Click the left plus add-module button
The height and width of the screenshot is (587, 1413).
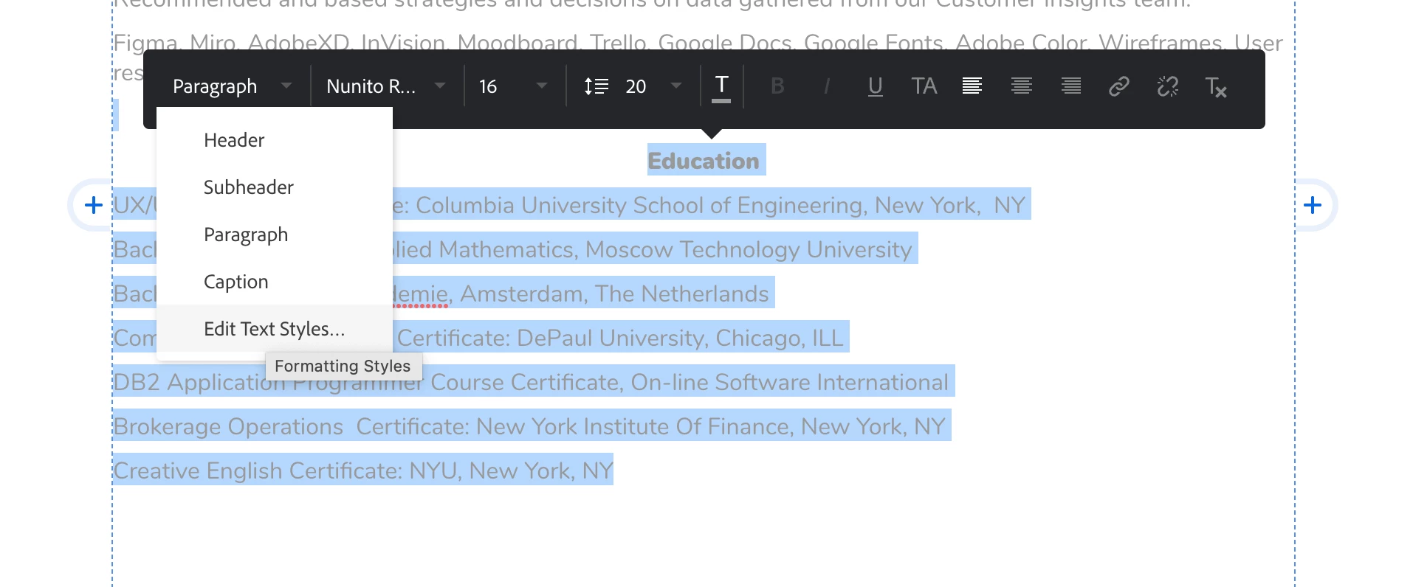(93, 205)
